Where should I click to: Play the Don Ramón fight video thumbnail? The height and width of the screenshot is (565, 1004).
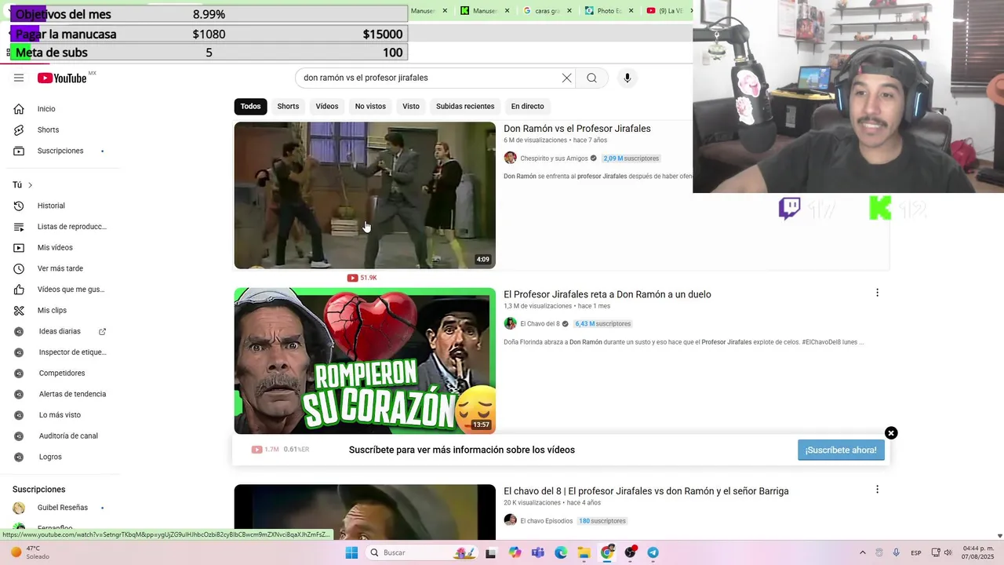(365, 195)
